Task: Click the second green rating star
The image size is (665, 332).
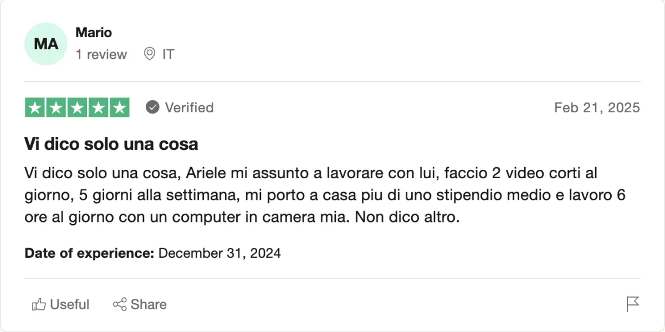Action: point(56,107)
